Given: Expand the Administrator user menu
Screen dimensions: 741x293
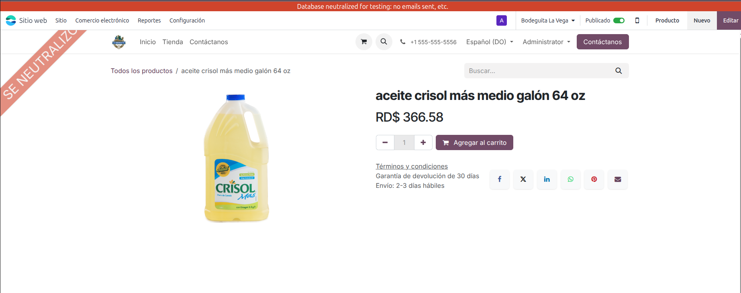Looking at the screenshot, I should 546,42.
